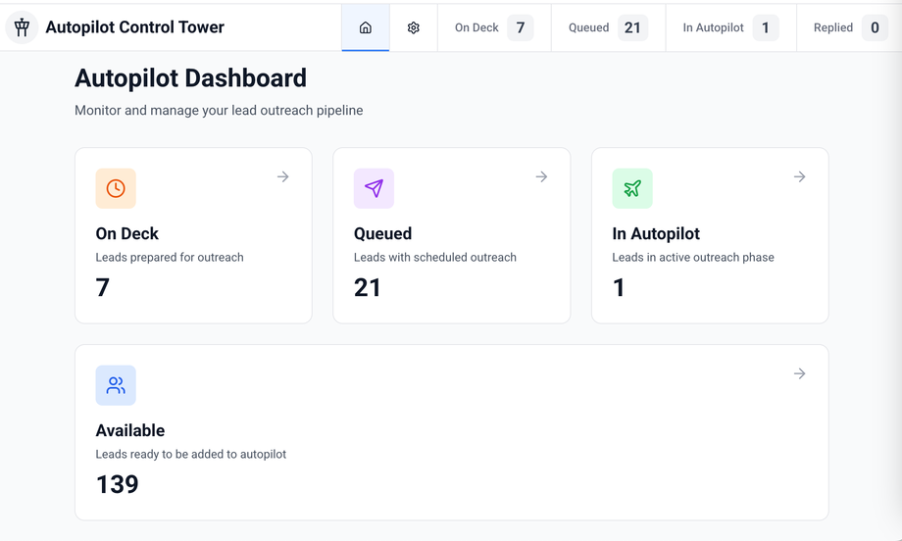Open the home tab icon

(366, 27)
